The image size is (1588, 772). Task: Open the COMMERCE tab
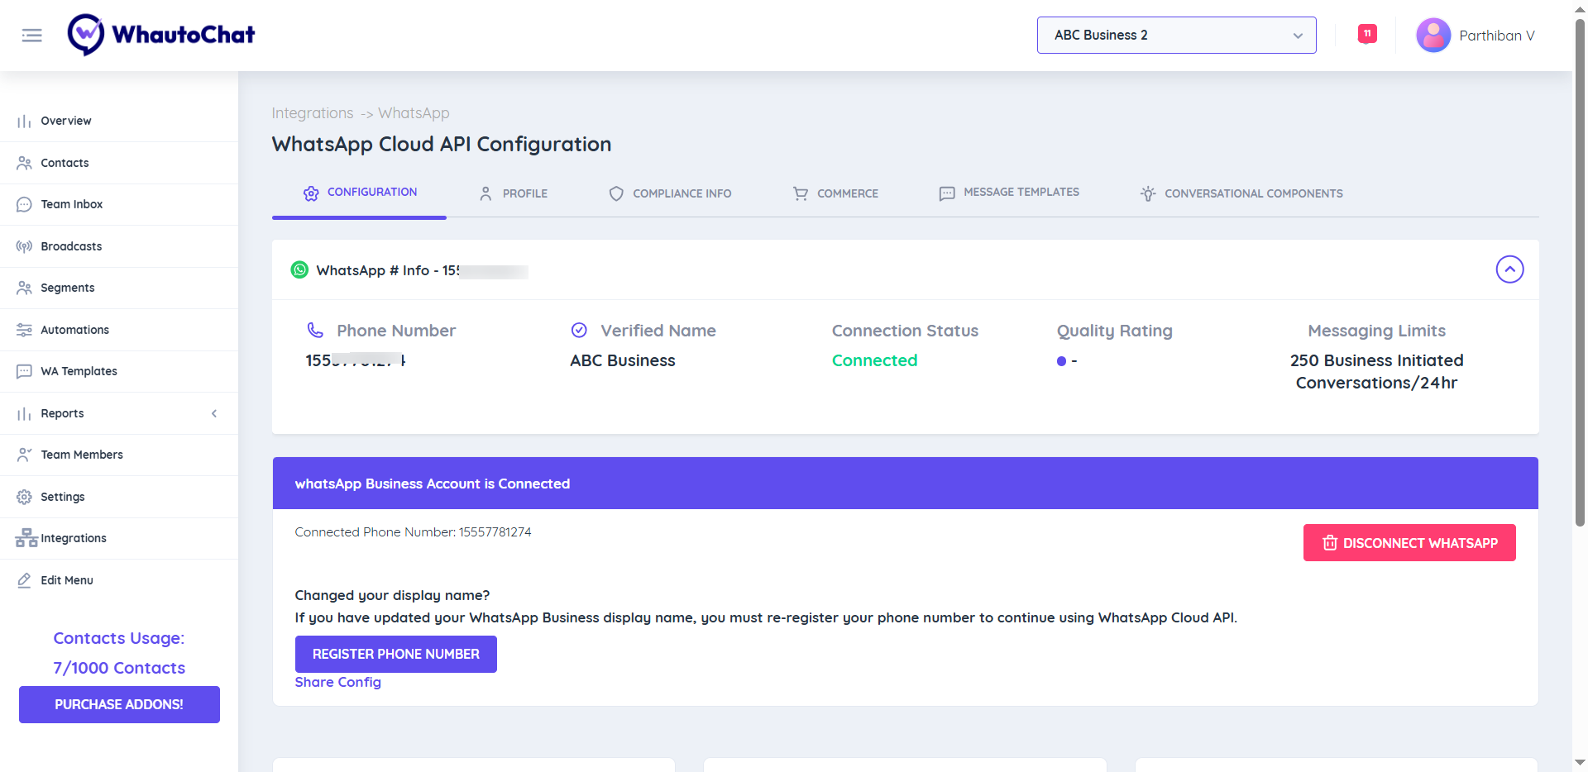tap(835, 193)
